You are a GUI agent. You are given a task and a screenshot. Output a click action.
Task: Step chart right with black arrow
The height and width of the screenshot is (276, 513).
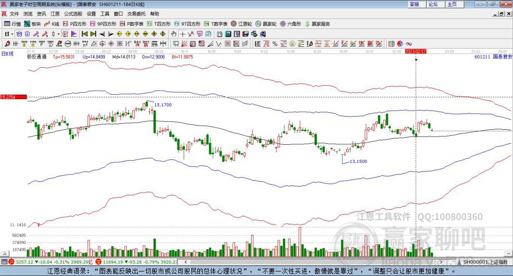pyautogui.click(x=111, y=34)
